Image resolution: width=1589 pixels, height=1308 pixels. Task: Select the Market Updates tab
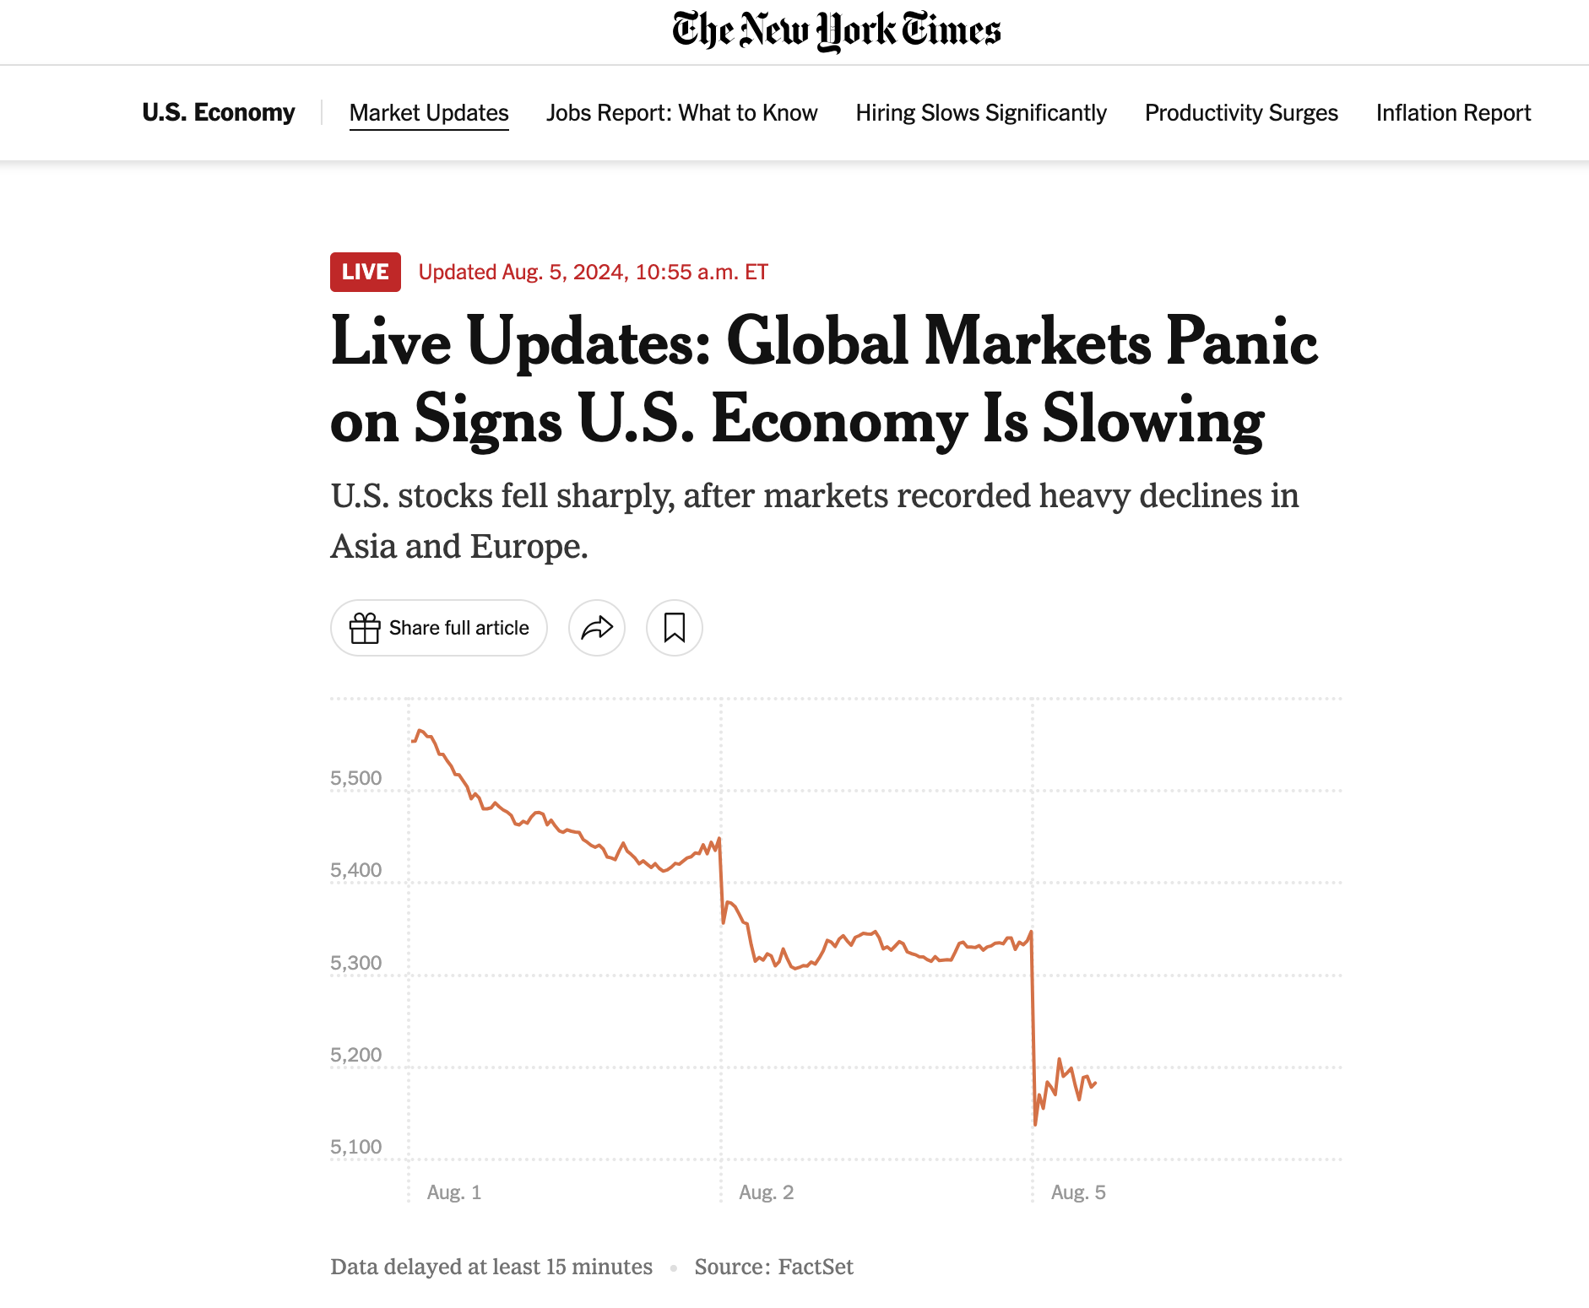pos(429,113)
